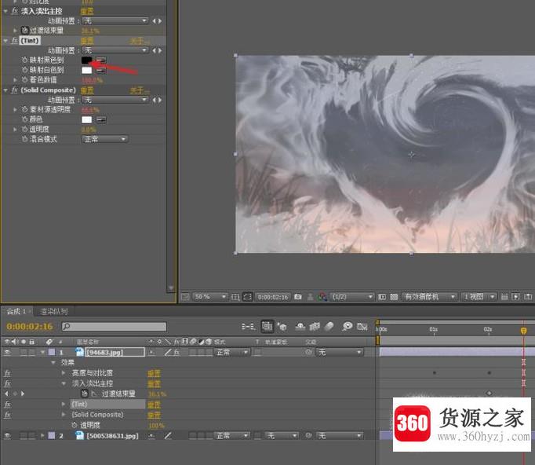This screenshot has width=535, height=465.
Task: Toggle live update icon in timeline
Action: click(x=267, y=326)
